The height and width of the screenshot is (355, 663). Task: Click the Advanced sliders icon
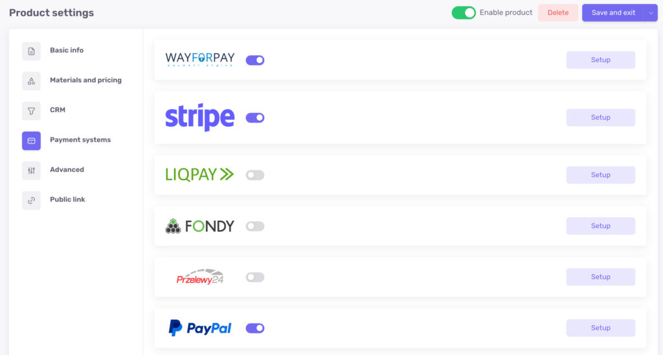pyautogui.click(x=31, y=170)
